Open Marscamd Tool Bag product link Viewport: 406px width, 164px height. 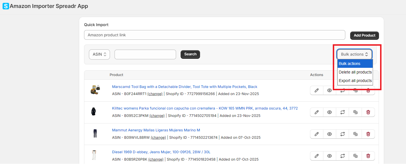click(185, 87)
